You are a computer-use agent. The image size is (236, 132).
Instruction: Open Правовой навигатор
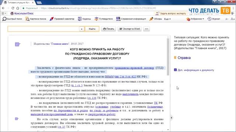62,19
